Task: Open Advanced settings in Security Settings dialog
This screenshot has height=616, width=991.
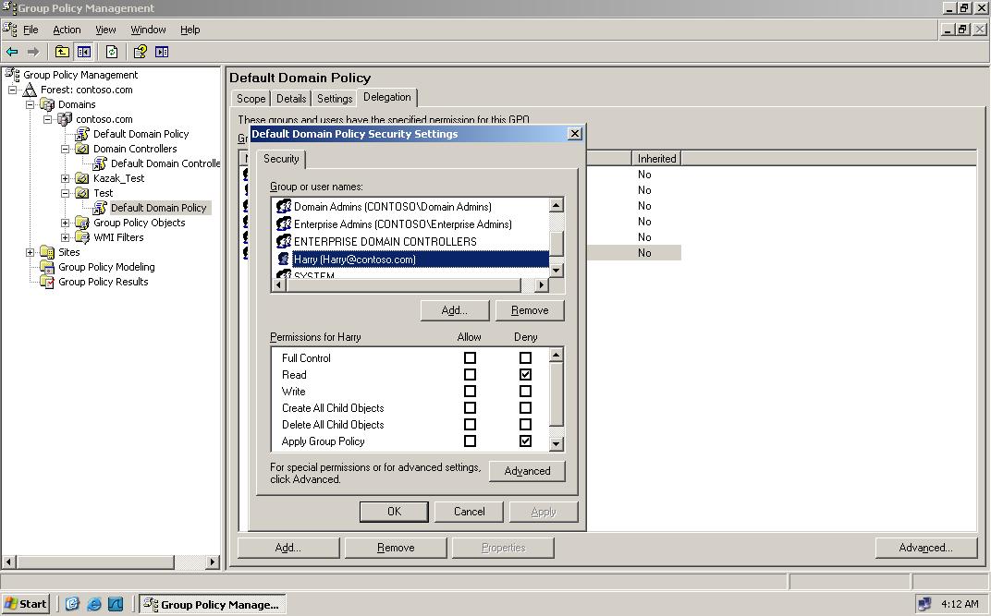Action: (527, 471)
